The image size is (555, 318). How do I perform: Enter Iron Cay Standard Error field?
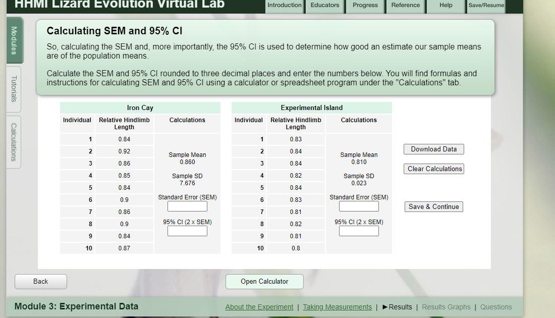(x=187, y=206)
